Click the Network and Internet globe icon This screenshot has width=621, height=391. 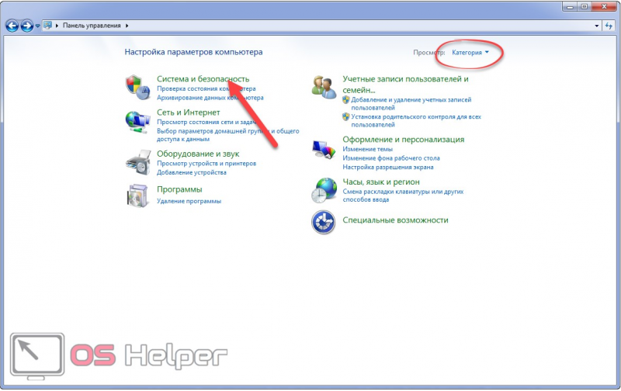click(x=138, y=123)
